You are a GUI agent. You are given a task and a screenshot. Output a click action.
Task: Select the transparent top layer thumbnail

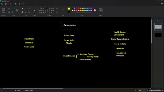[x=158, y=27]
